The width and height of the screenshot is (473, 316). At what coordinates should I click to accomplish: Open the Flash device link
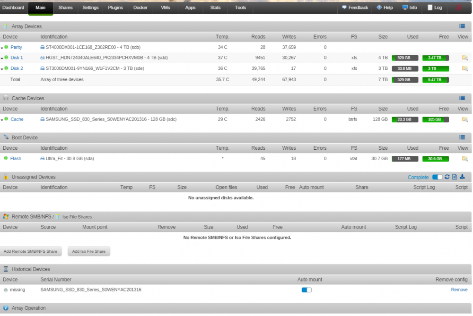(16, 158)
